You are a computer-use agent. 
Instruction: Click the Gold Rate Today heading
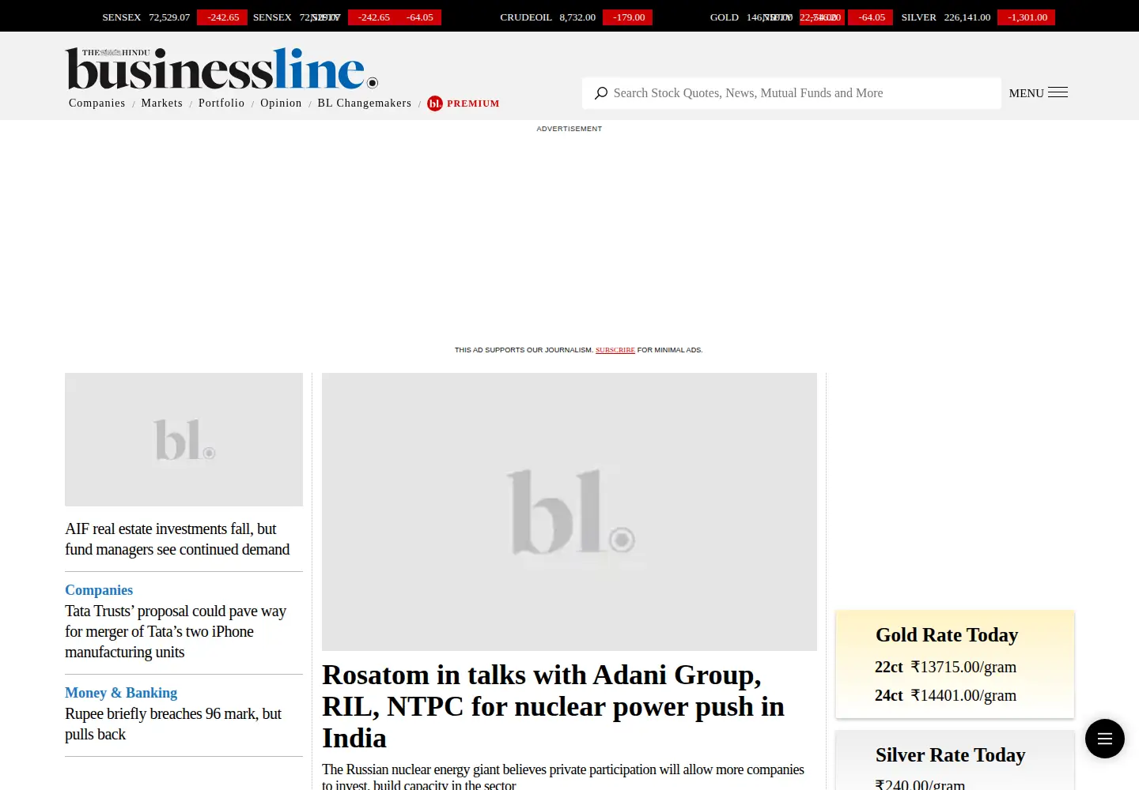(x=947, y=635)
